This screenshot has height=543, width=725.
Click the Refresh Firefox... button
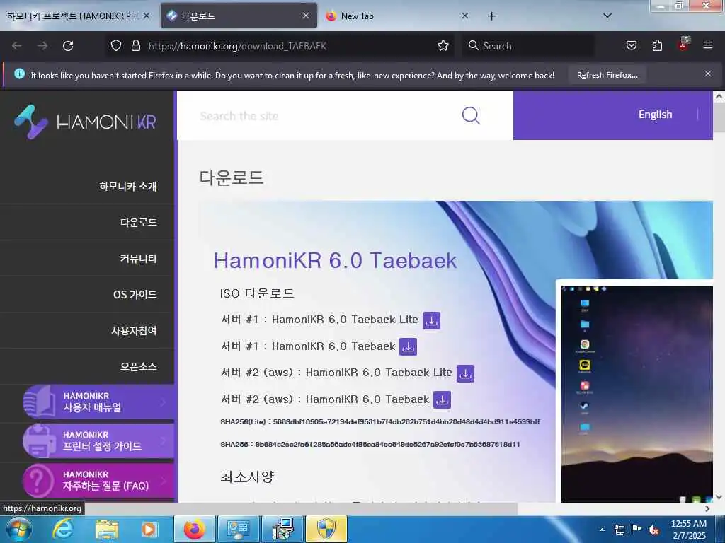[607, 75]
